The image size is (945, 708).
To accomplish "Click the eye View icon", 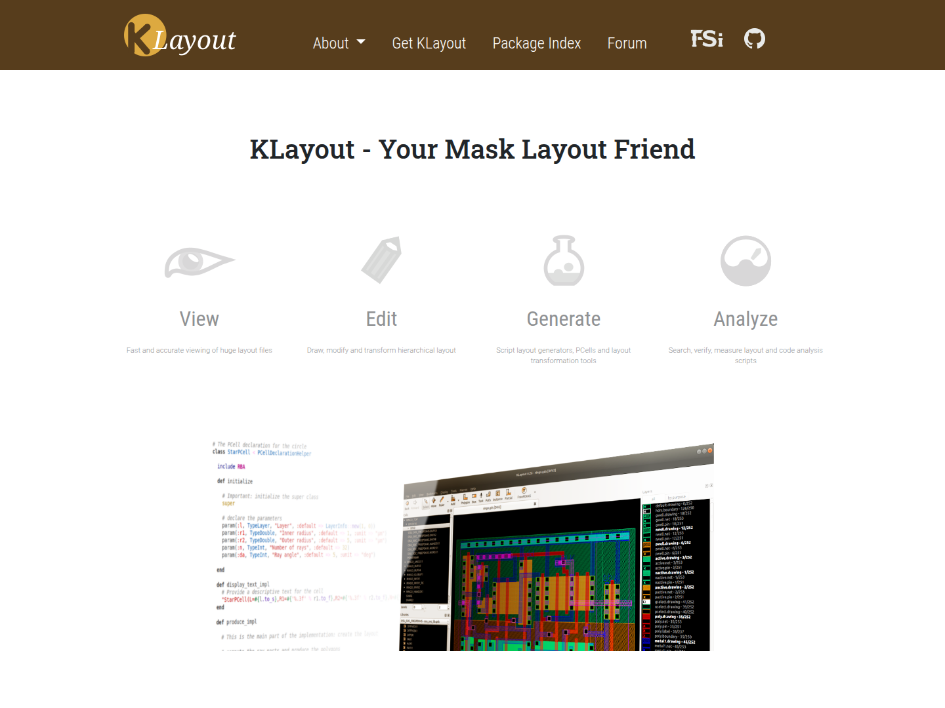I will 199,262.
